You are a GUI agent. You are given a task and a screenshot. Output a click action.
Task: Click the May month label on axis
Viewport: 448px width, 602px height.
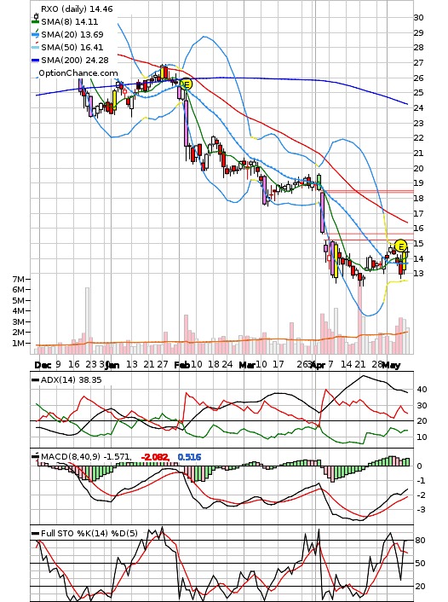[x=391, y=365]
